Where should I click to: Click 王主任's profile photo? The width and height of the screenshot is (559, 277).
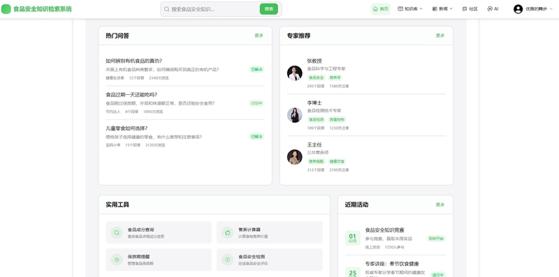(x=294, y=157)
